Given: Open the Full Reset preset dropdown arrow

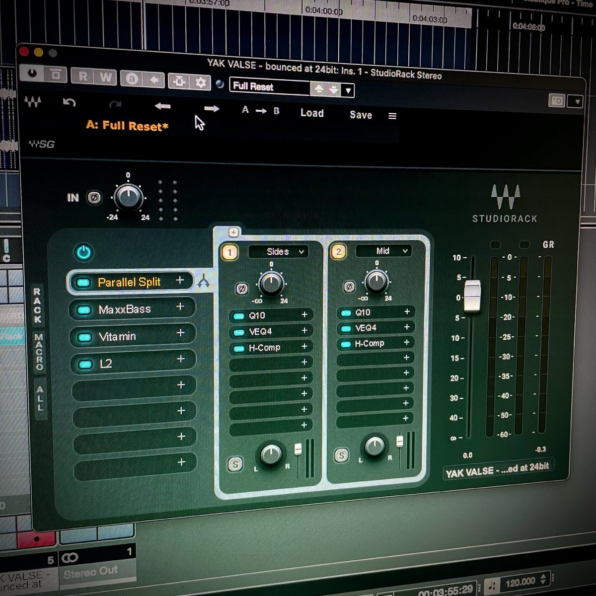Looking at the screenshot, I should click(x=348, y=90).
